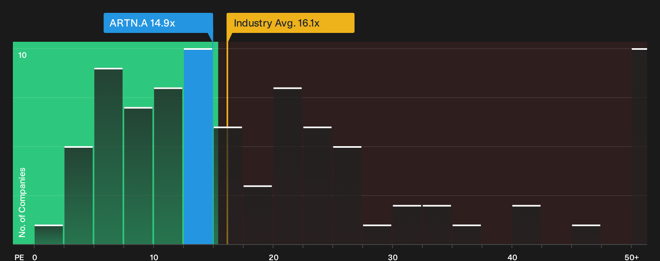
Task: Click the '10' x-axis tick label
Action: click(154, 257)
